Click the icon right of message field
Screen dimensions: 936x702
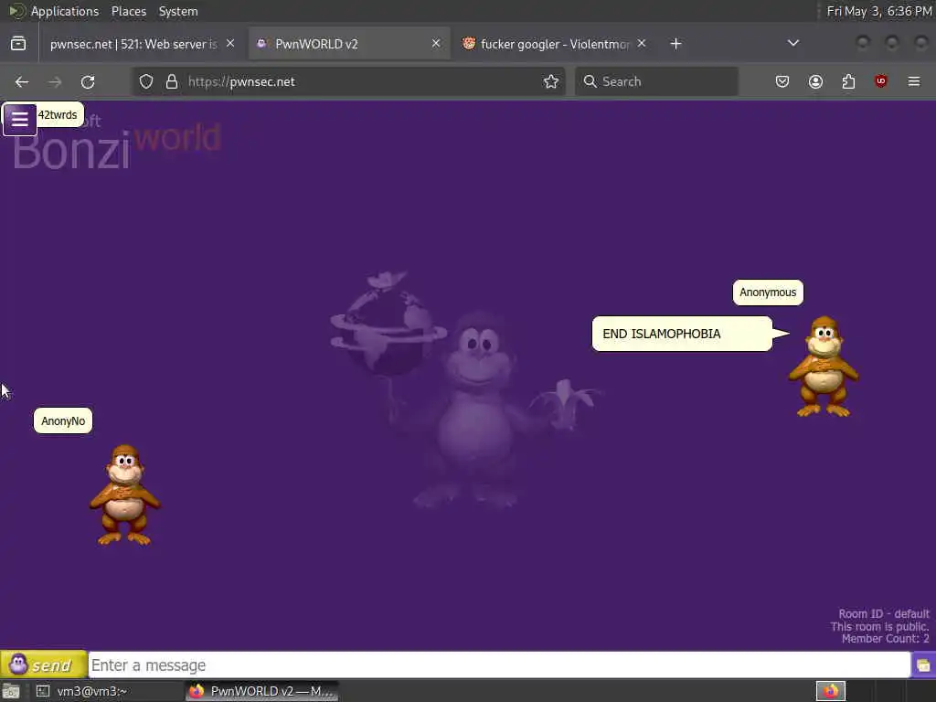[923, 665]
